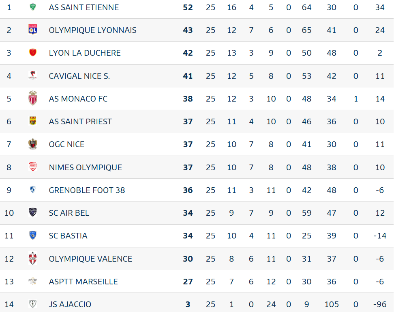
Task: Open the Olympique Valence crest icon
Action: pyautogui.click(x=33, y=258)
